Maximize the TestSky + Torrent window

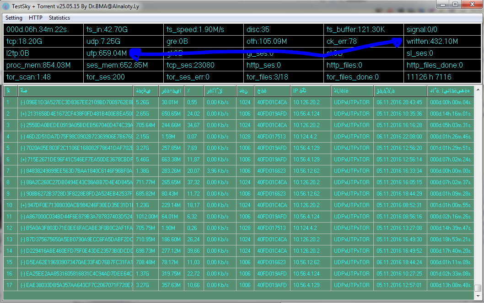pos(454,5)
